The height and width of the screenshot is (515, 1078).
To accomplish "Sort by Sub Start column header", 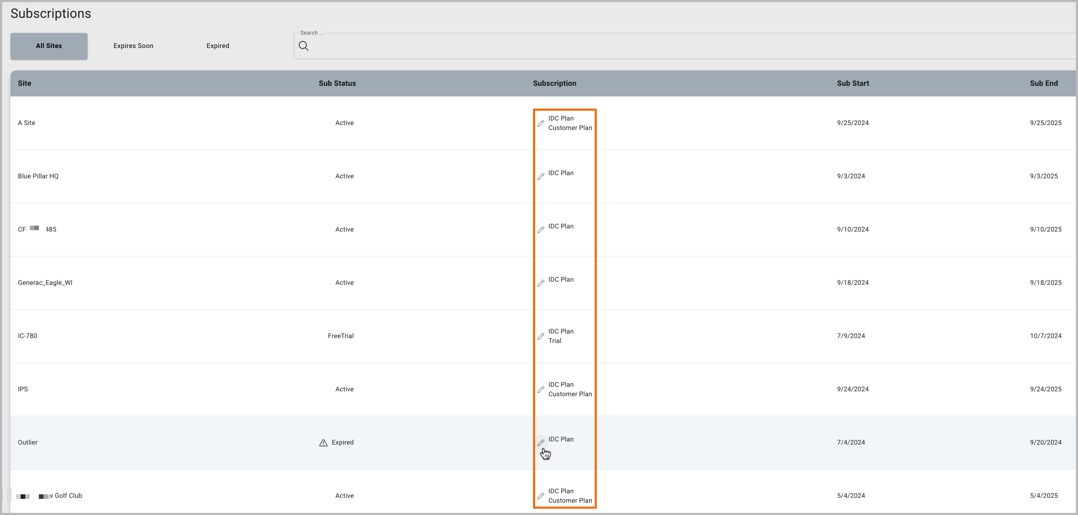I will tap(853, 83).
